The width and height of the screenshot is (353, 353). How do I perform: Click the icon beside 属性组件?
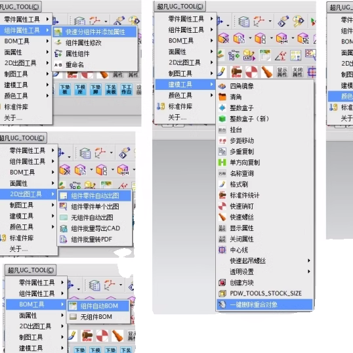pyautogui.click(x=58, y=54)
